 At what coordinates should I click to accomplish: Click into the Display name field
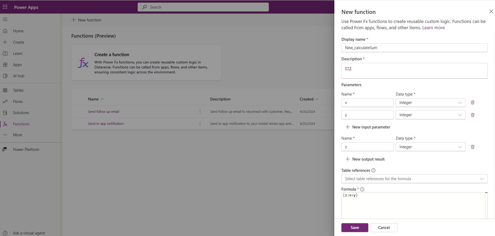pos(414,48)
